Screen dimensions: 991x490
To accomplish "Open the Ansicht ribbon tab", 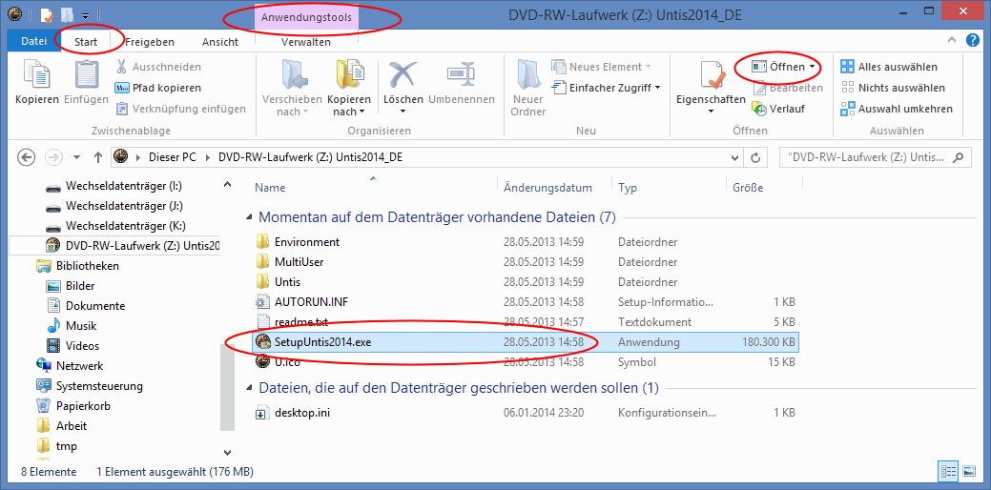I will 220,42.
